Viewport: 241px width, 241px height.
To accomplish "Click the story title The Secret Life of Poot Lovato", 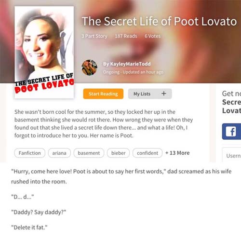I will tap(159, 21).
